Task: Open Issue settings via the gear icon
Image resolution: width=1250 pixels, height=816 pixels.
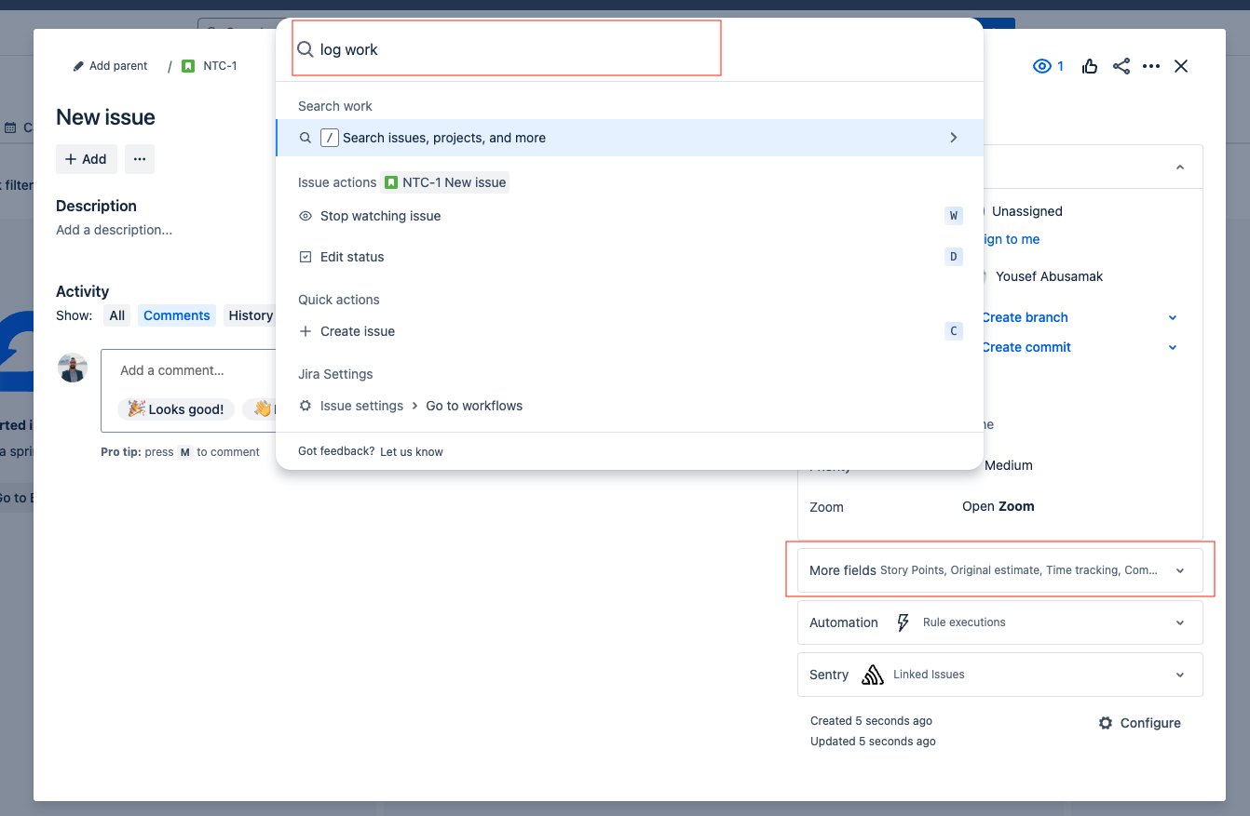Action: click(306, 406)
